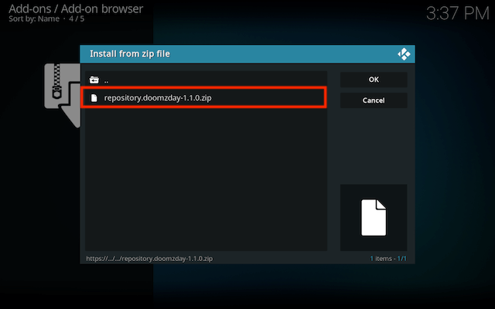Viewport: 495px width, 309px height.
Task: Click the '1 items - 1/1' counter
Action: [388, 259]
